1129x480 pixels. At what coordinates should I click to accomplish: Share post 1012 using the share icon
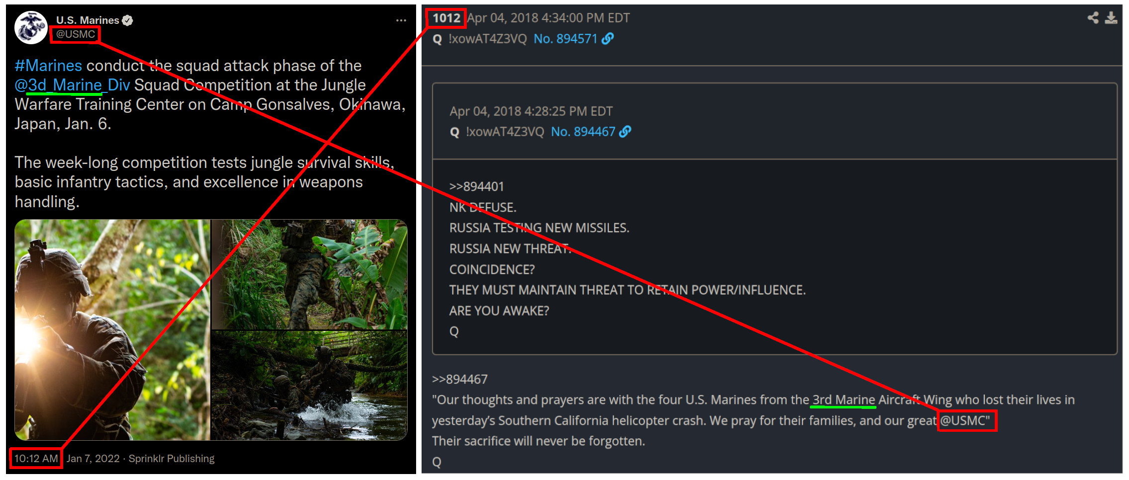click(x=1093, y=18)
